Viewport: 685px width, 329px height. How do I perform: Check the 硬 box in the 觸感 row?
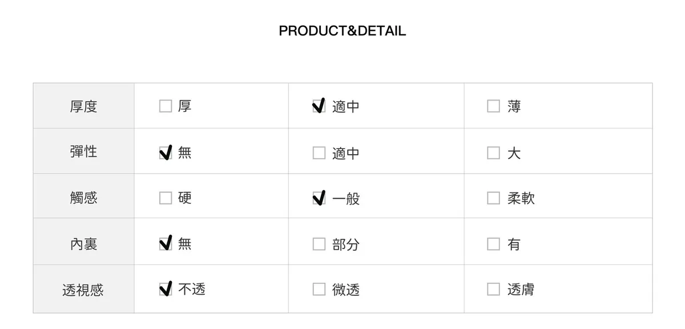tap(166, 198)
